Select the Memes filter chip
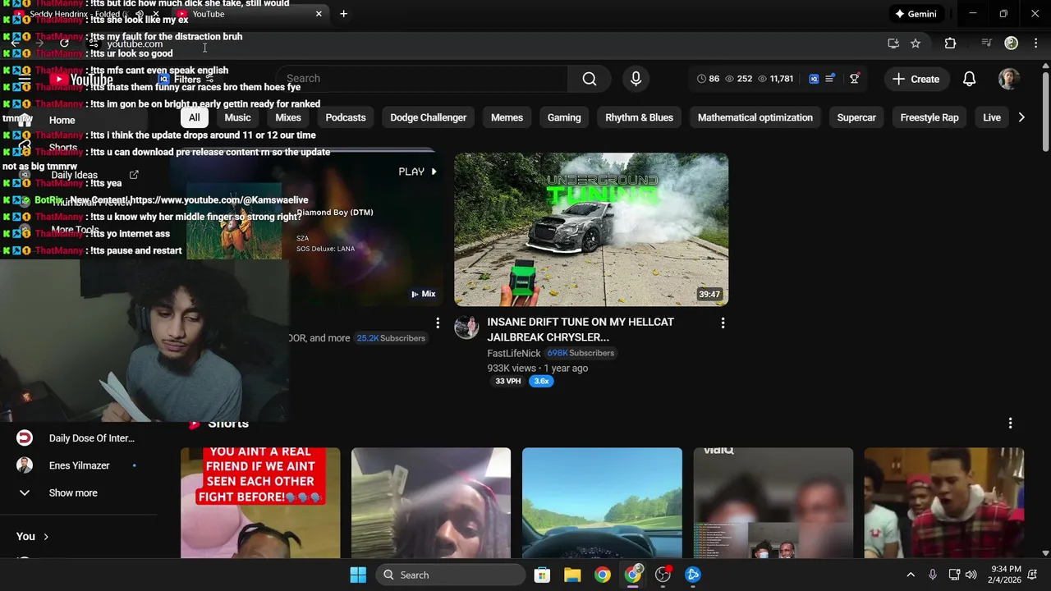This screenshot has width=1051, height=591. point(507,117)
